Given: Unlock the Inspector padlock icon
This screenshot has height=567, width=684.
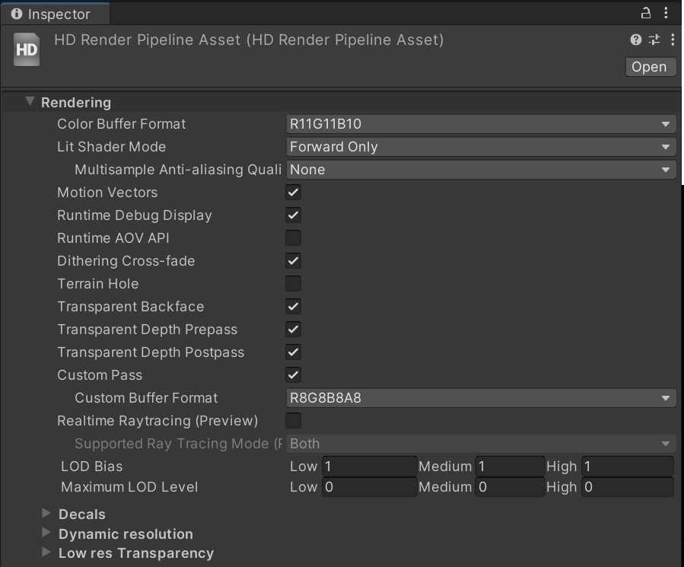Looking at the screenshot, I should 644,14.
